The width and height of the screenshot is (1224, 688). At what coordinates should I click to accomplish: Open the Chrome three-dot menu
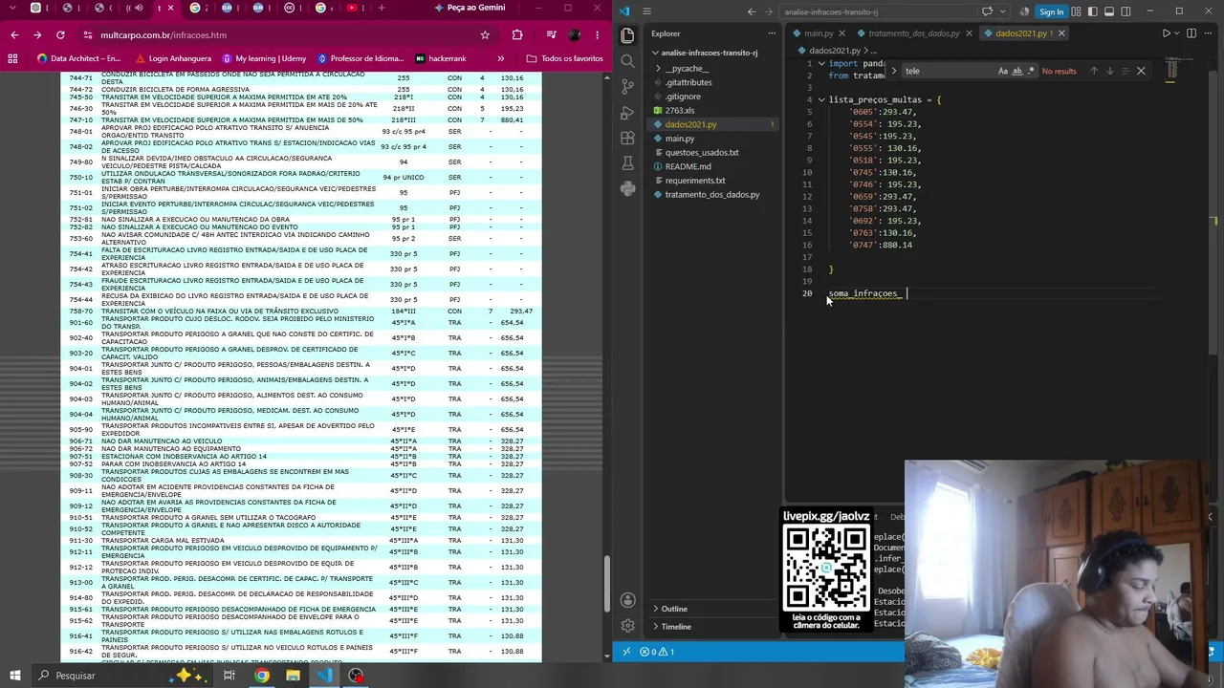pos(597,35)
